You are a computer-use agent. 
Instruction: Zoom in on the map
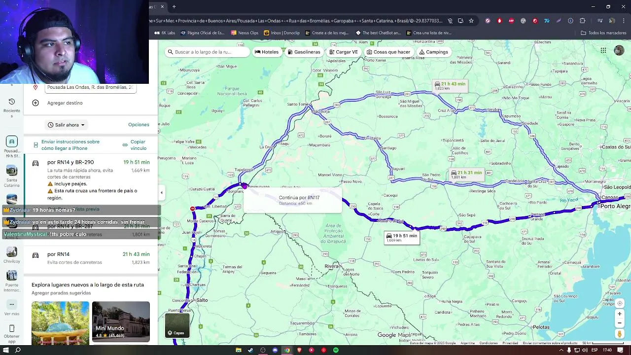(x=620, y=314)
